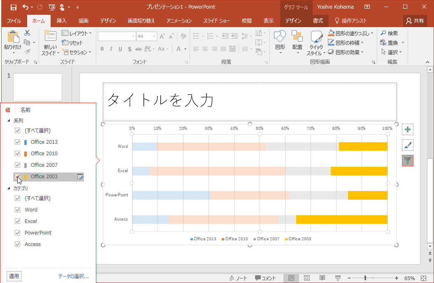The width and height of the screenshot is (434, 283).
Task: Open the Arrange icon
Action: [x=297, y=37]
